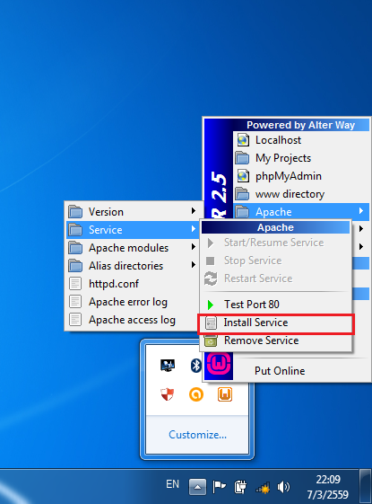The image size is (372, 504).
Task: Choose Restart Service
Action: [276, 279]
